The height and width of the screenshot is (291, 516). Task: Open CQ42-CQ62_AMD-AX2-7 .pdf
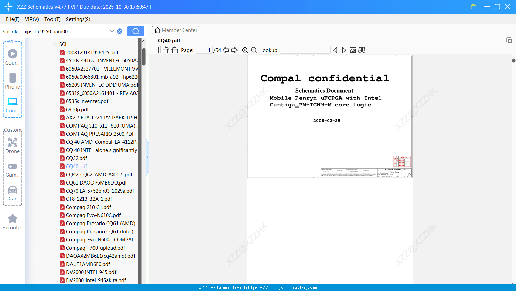tap(99, 175)
